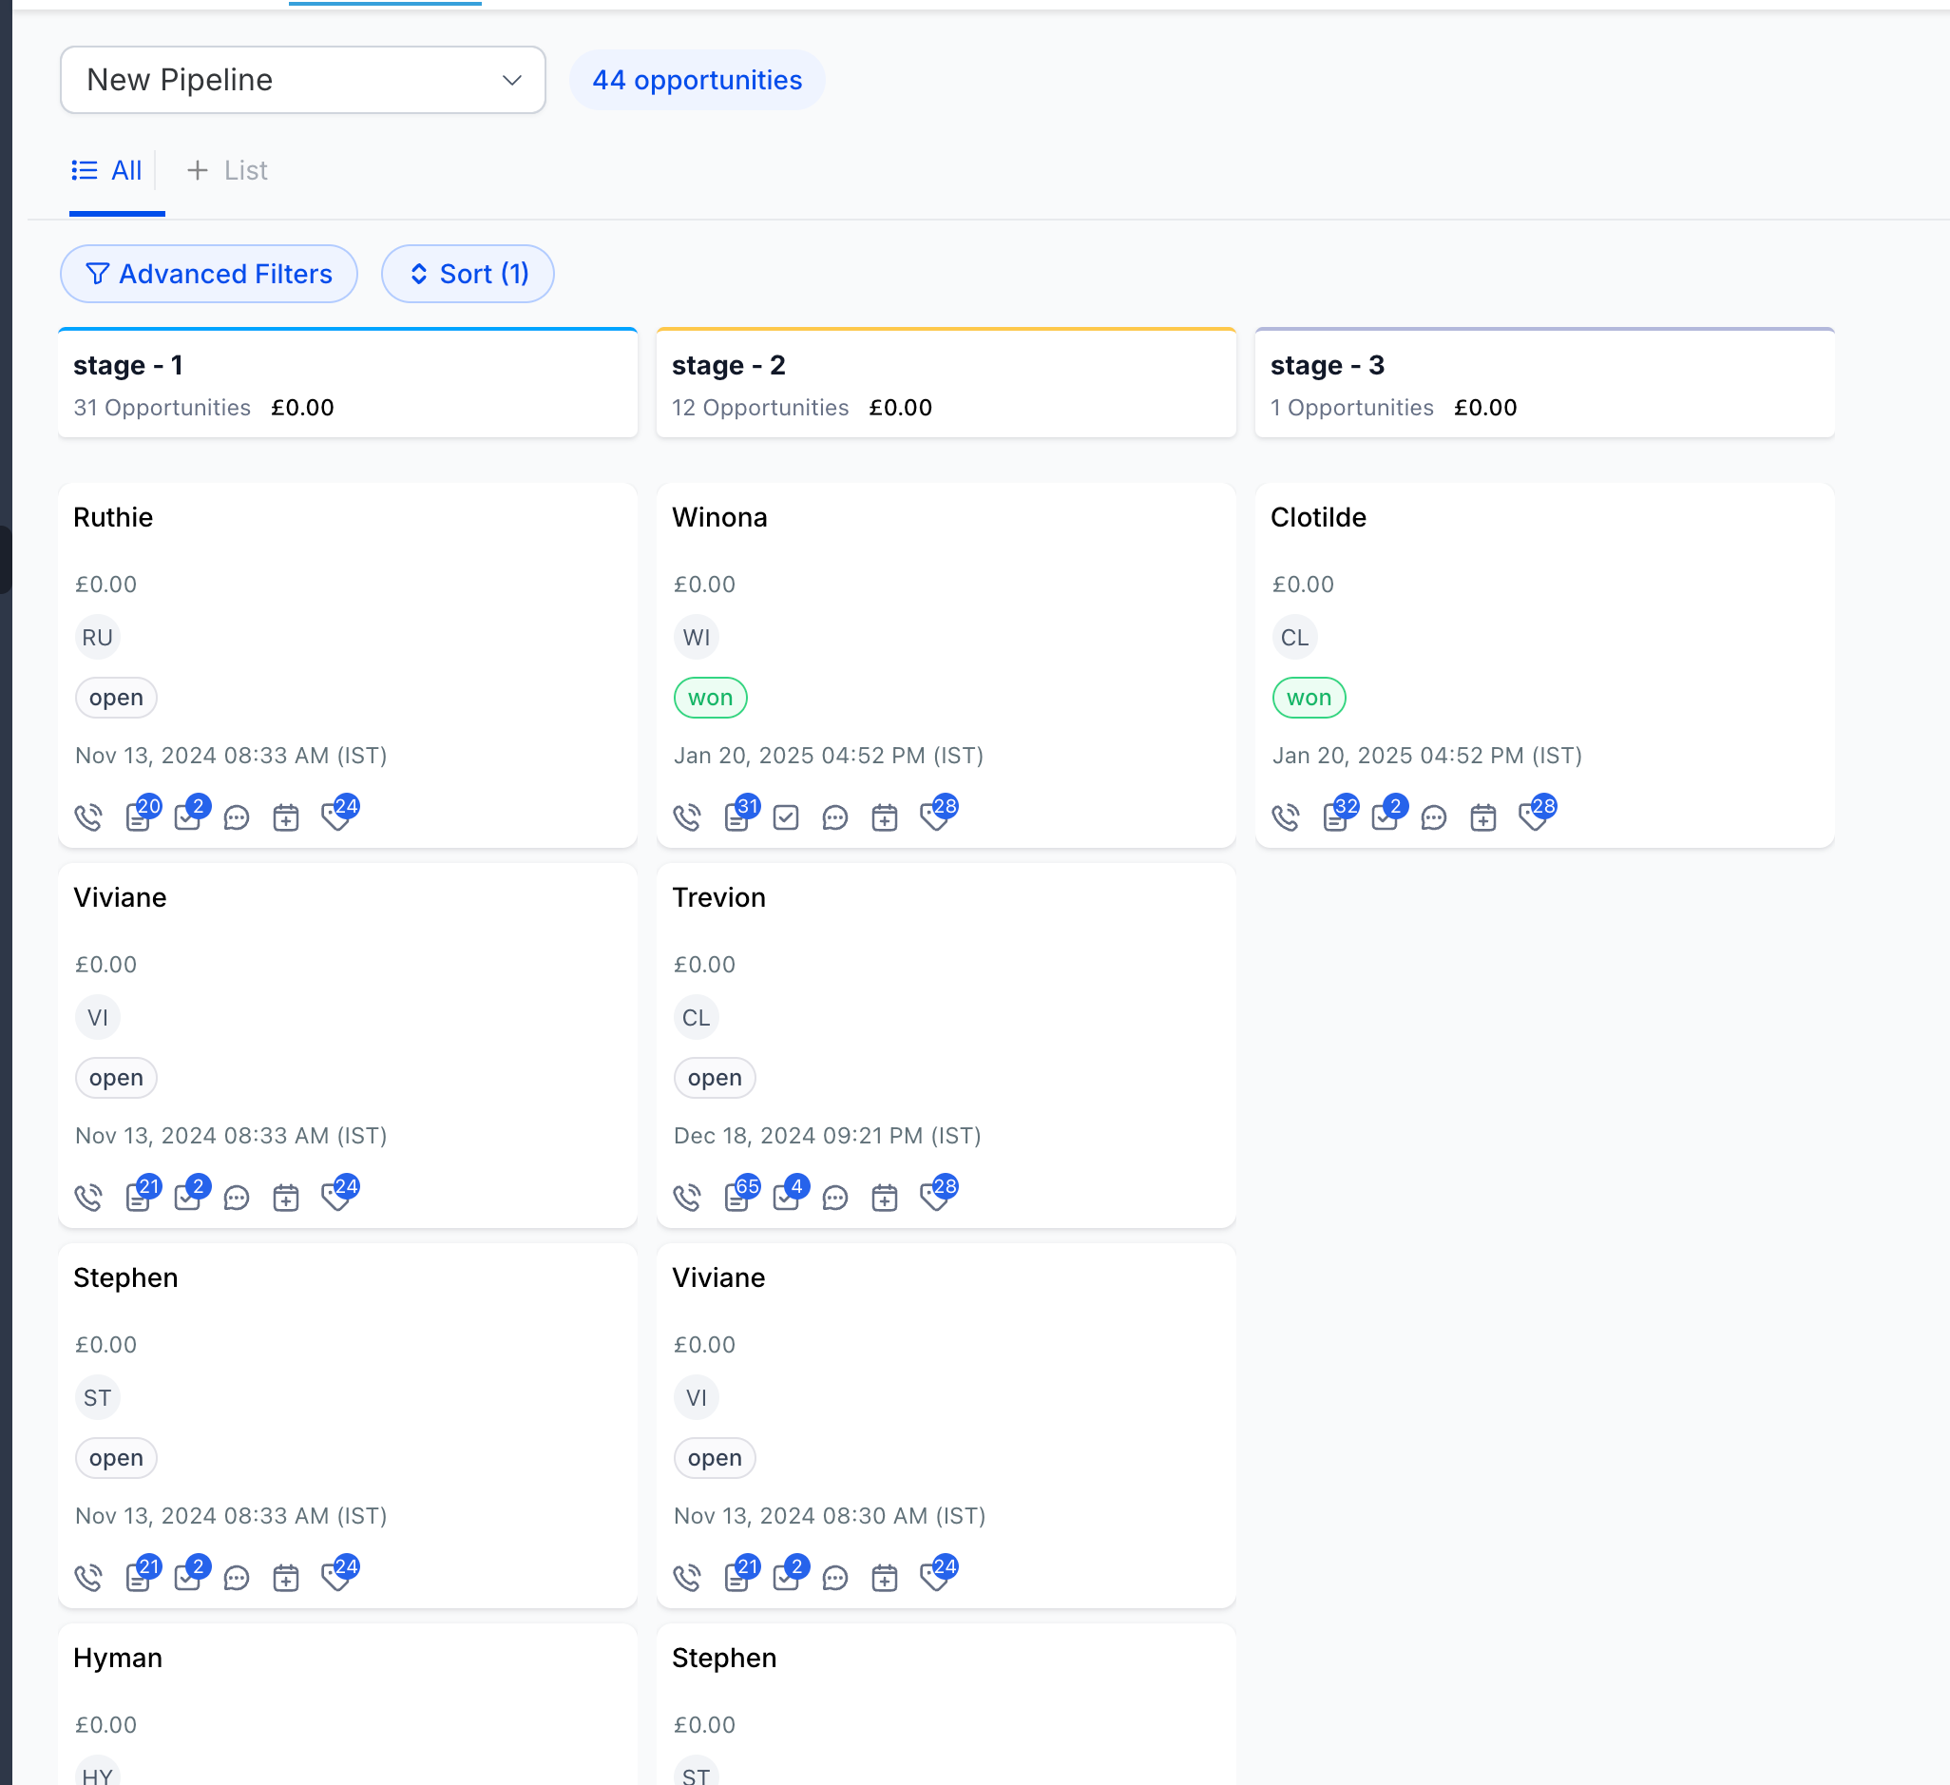Click the 44 opportunities badge
The width and height of the screenshot is (1950, 1785).
click(697, 79)
